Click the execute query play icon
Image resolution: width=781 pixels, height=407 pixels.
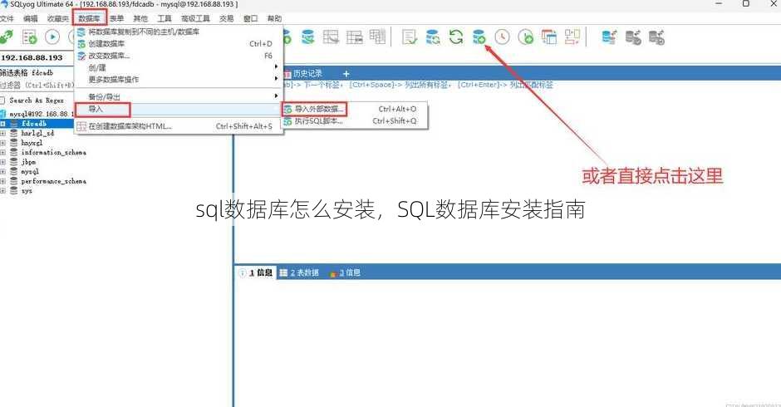coord(52,37)
